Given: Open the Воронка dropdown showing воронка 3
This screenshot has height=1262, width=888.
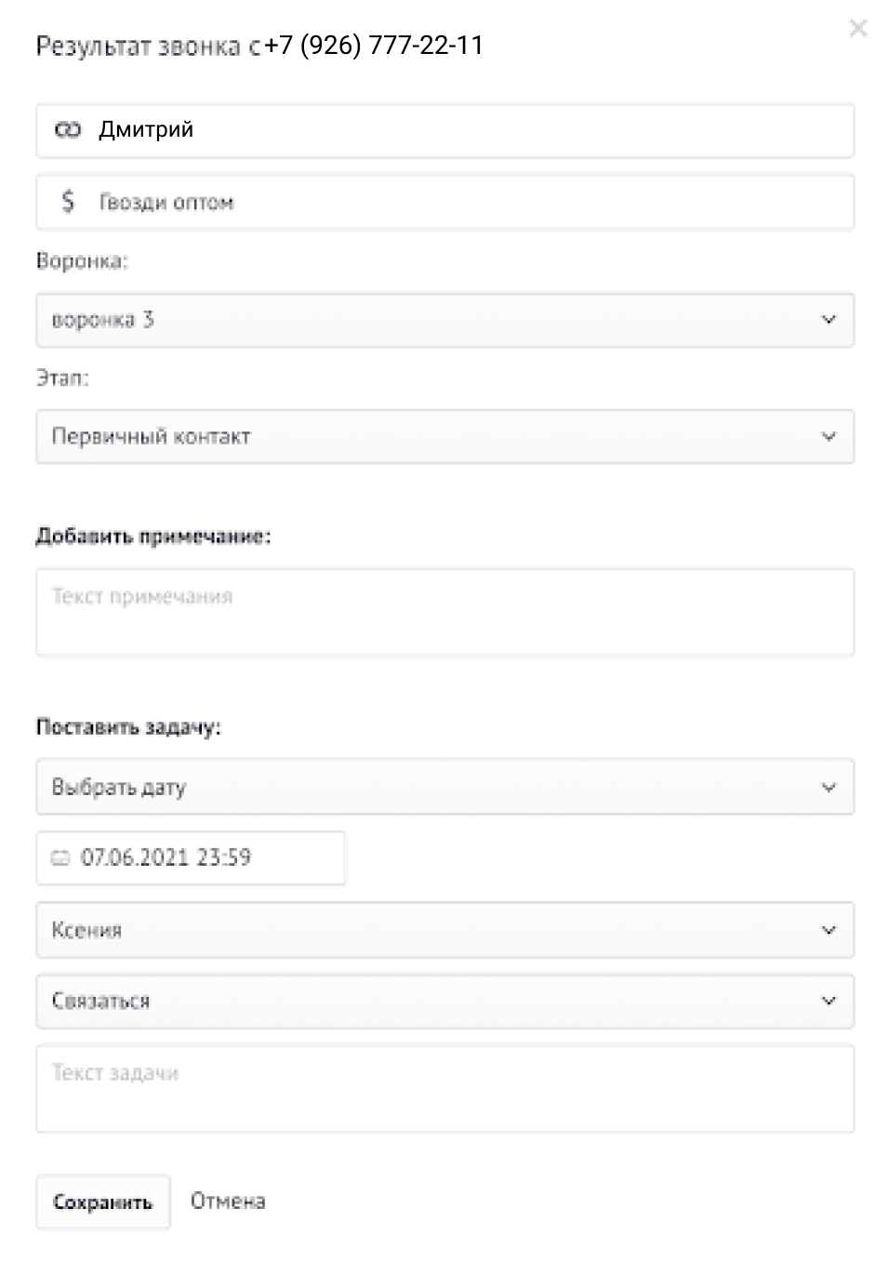Looking at the screenshot, I should point(444,321).
